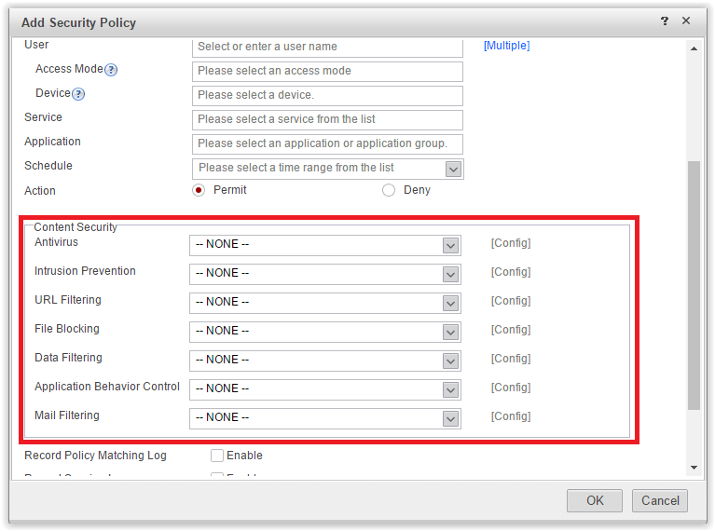Click the help icon beside Device

[x=78, y=94]
